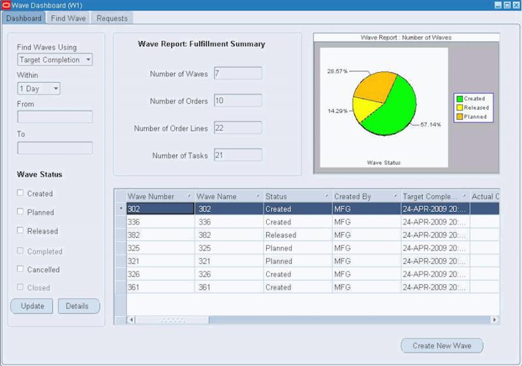522x366 pixels.
Task: Tick the Released wave status checkbox
Action: pos(20,230)
